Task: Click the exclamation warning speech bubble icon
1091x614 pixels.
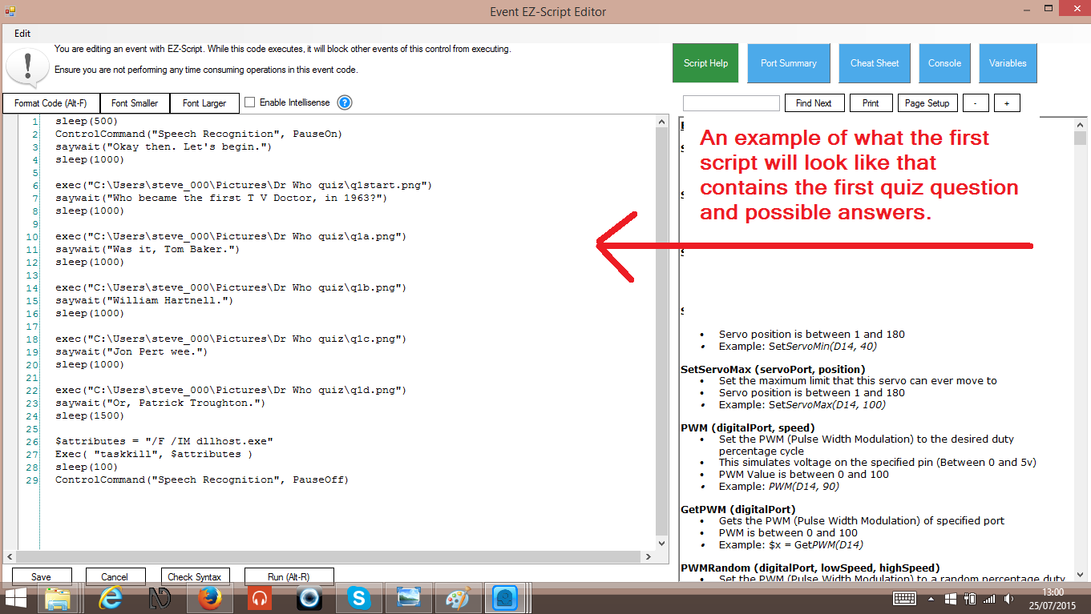Action: 27,66
